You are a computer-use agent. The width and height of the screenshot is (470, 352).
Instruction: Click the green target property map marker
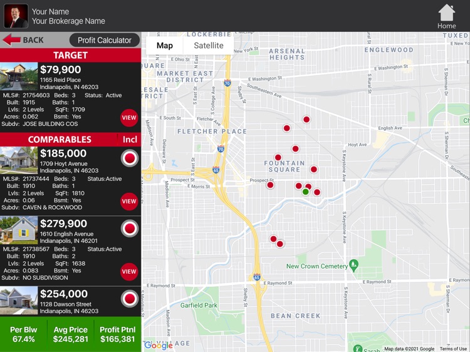pos(305,192)
